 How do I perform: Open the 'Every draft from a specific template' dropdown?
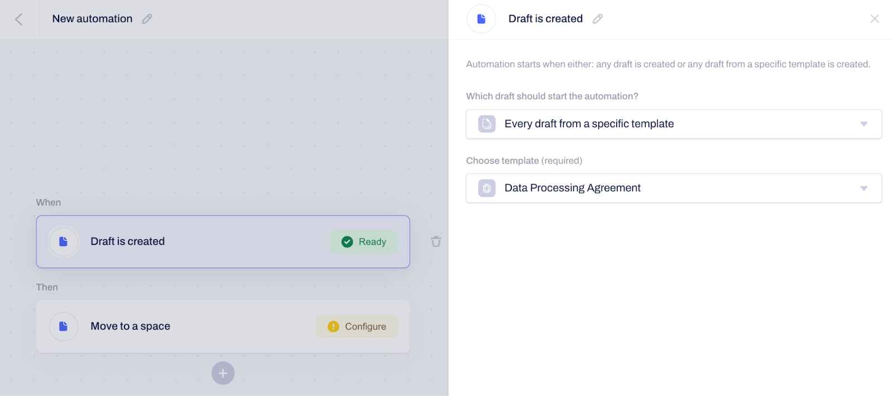pyautogui.click(x=674, y=124)
